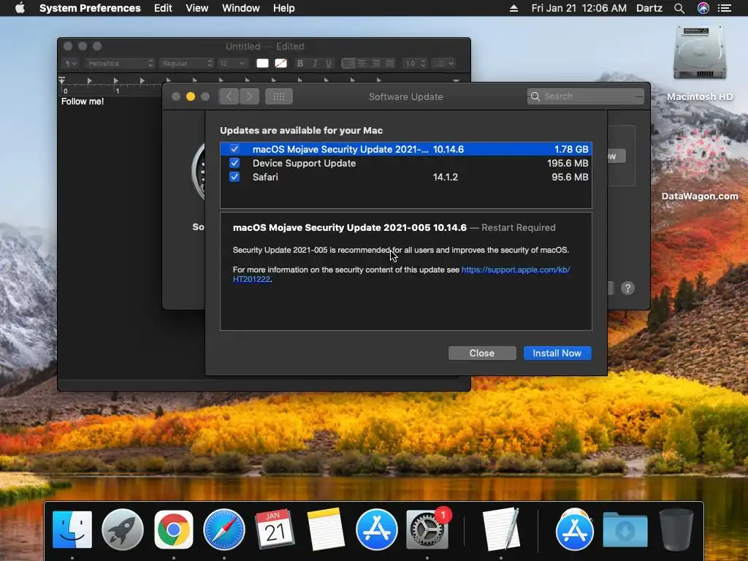Screen dimensions: 748x561
Task: Open the Apple menu
Action: pyautogui.click(x=20, y=8)
